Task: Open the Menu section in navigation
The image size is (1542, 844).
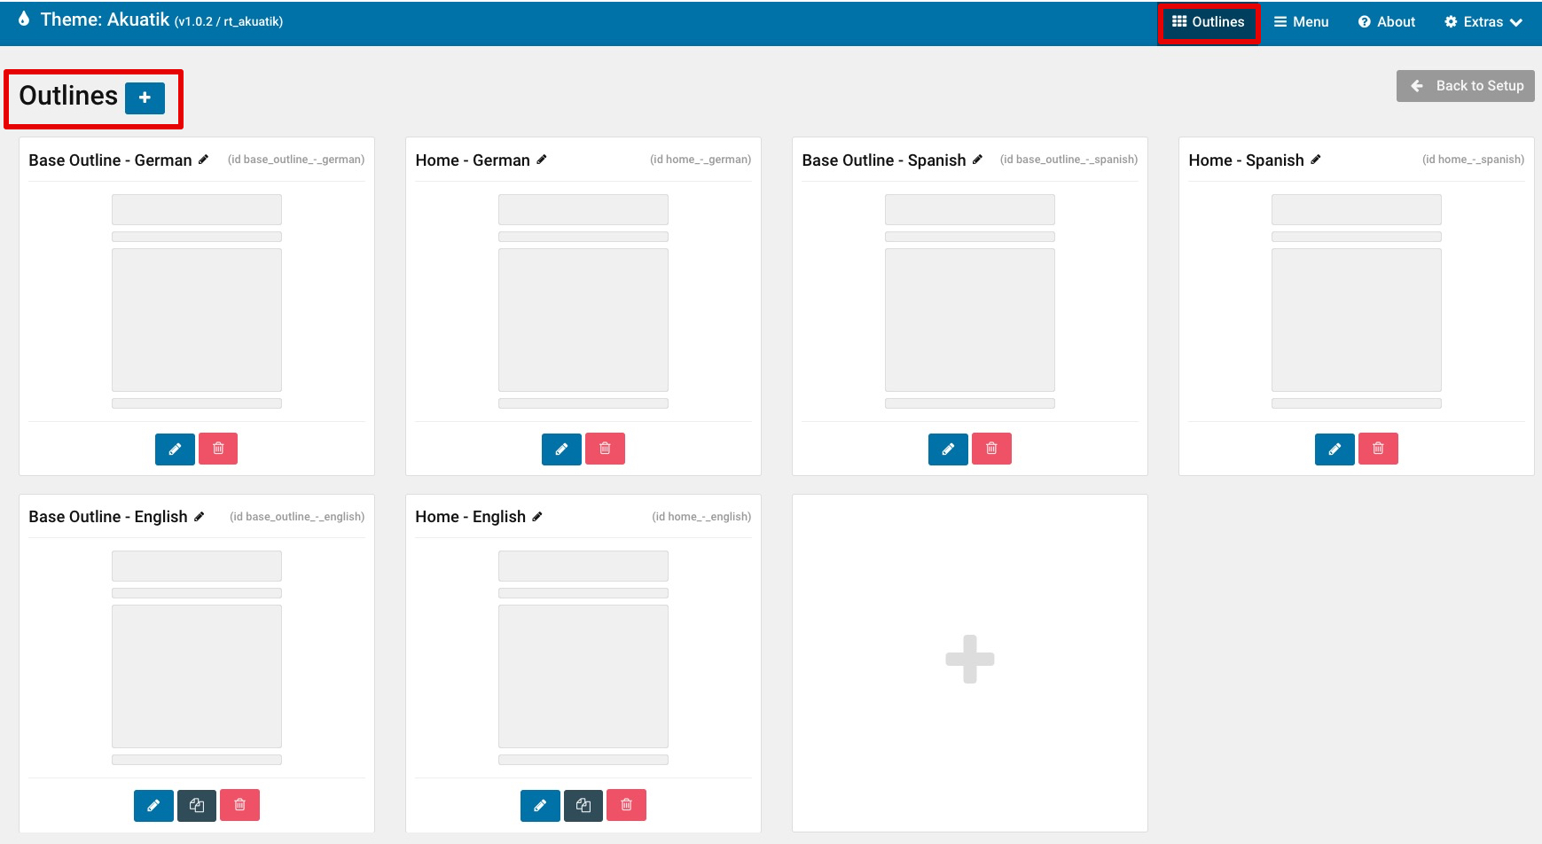Action: (1301, 22)
